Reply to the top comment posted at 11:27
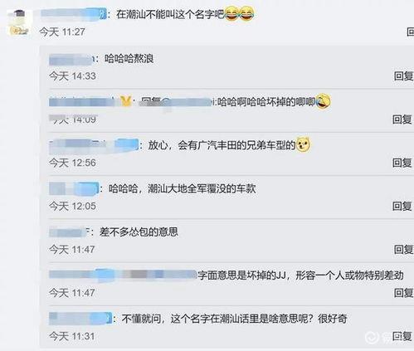The image size is (414, 351). click(411, 32)
